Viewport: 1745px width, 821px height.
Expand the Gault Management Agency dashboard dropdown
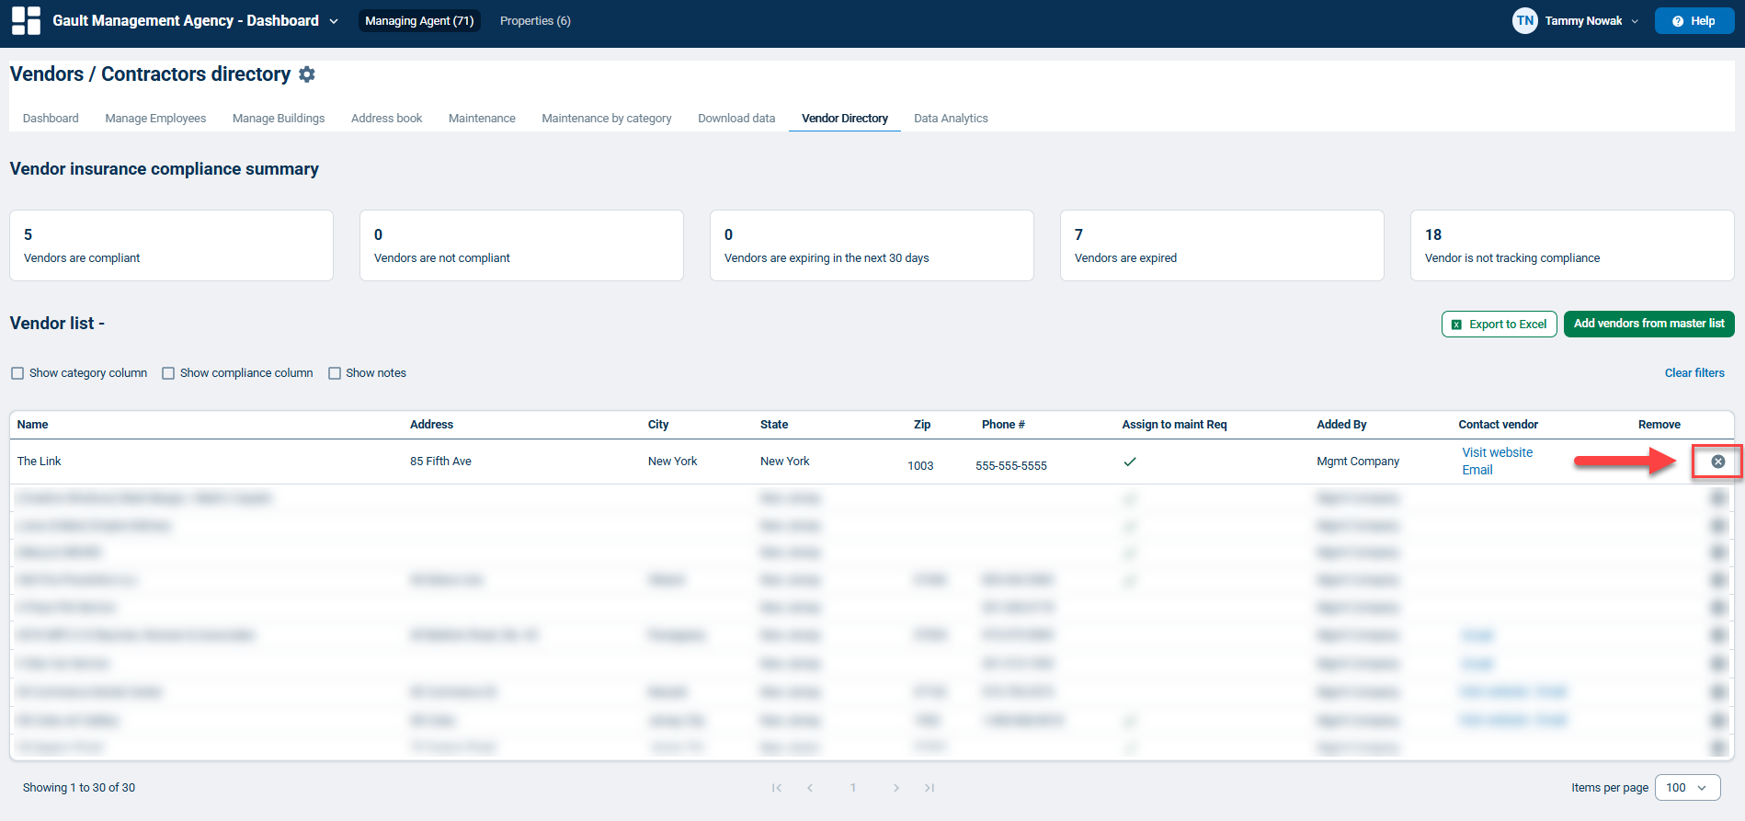point(334,21)
